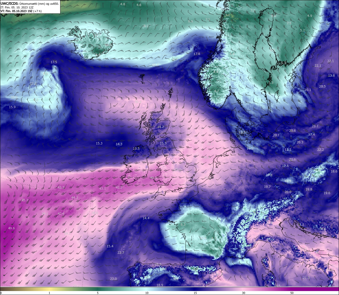Click the 19.8 value on the right side

(309, 189)
